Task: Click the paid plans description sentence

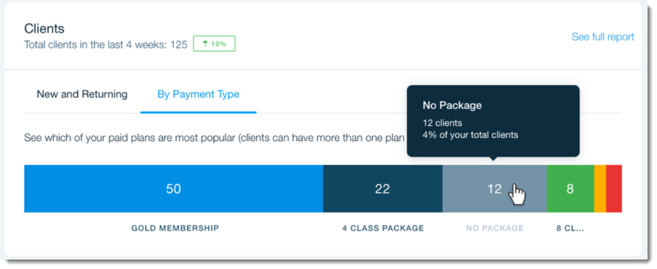Action: [x=214, y=137]
